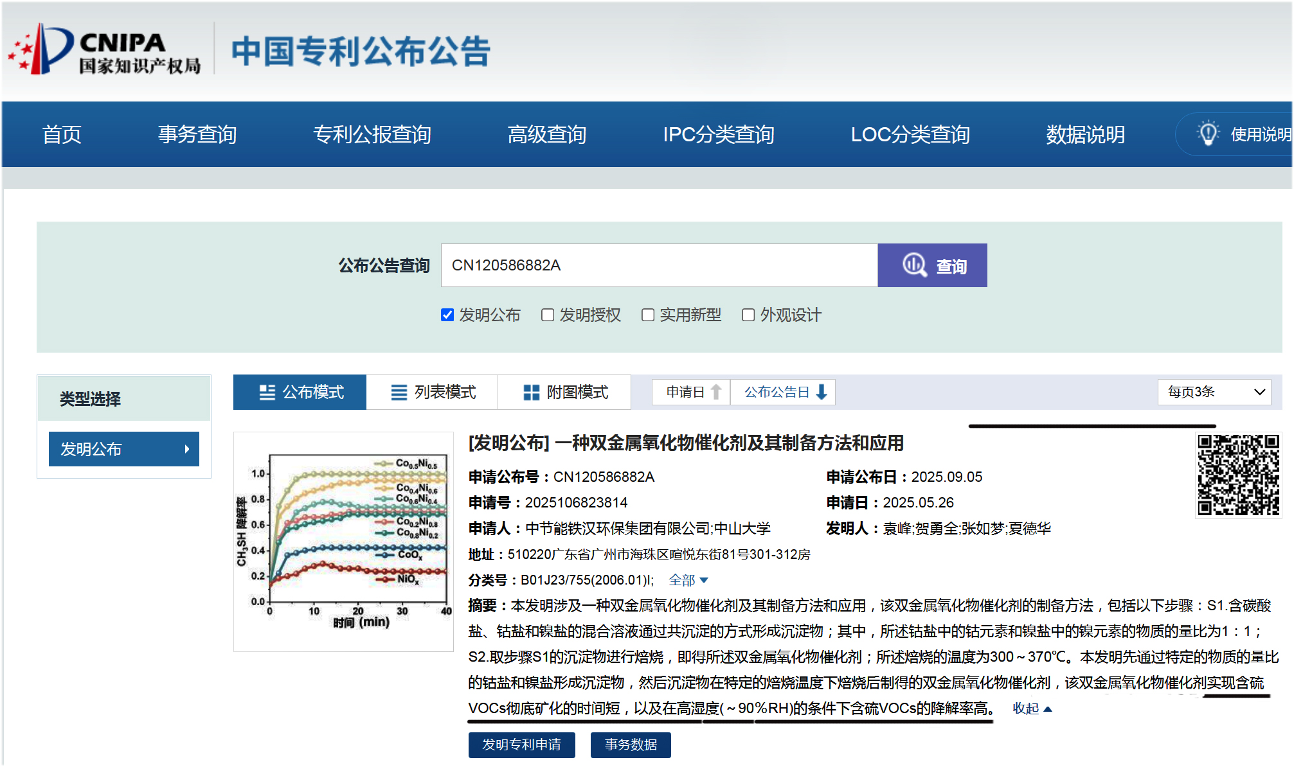Open the 每页3条 page size dropdown
Image resolution: width=1294 pixels, height=767 pixels.
pos(1214,392)
